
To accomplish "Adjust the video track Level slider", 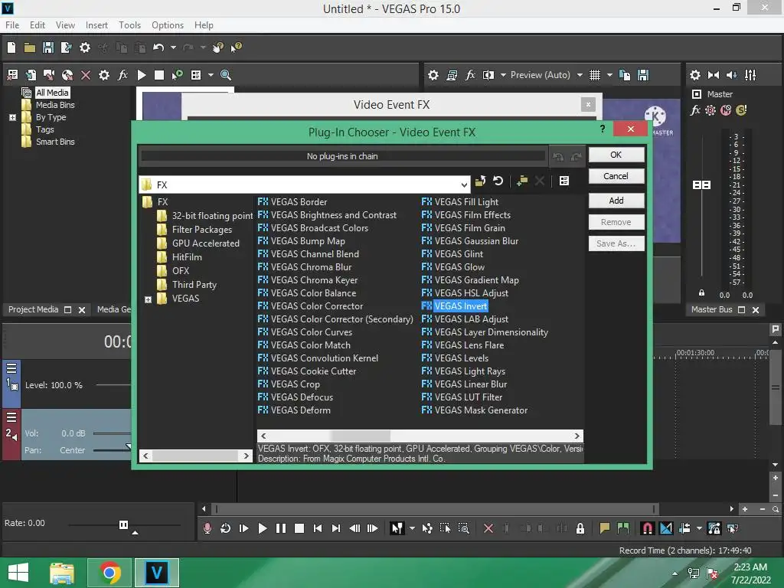I will pyautogui.click(x=113, y=385).
